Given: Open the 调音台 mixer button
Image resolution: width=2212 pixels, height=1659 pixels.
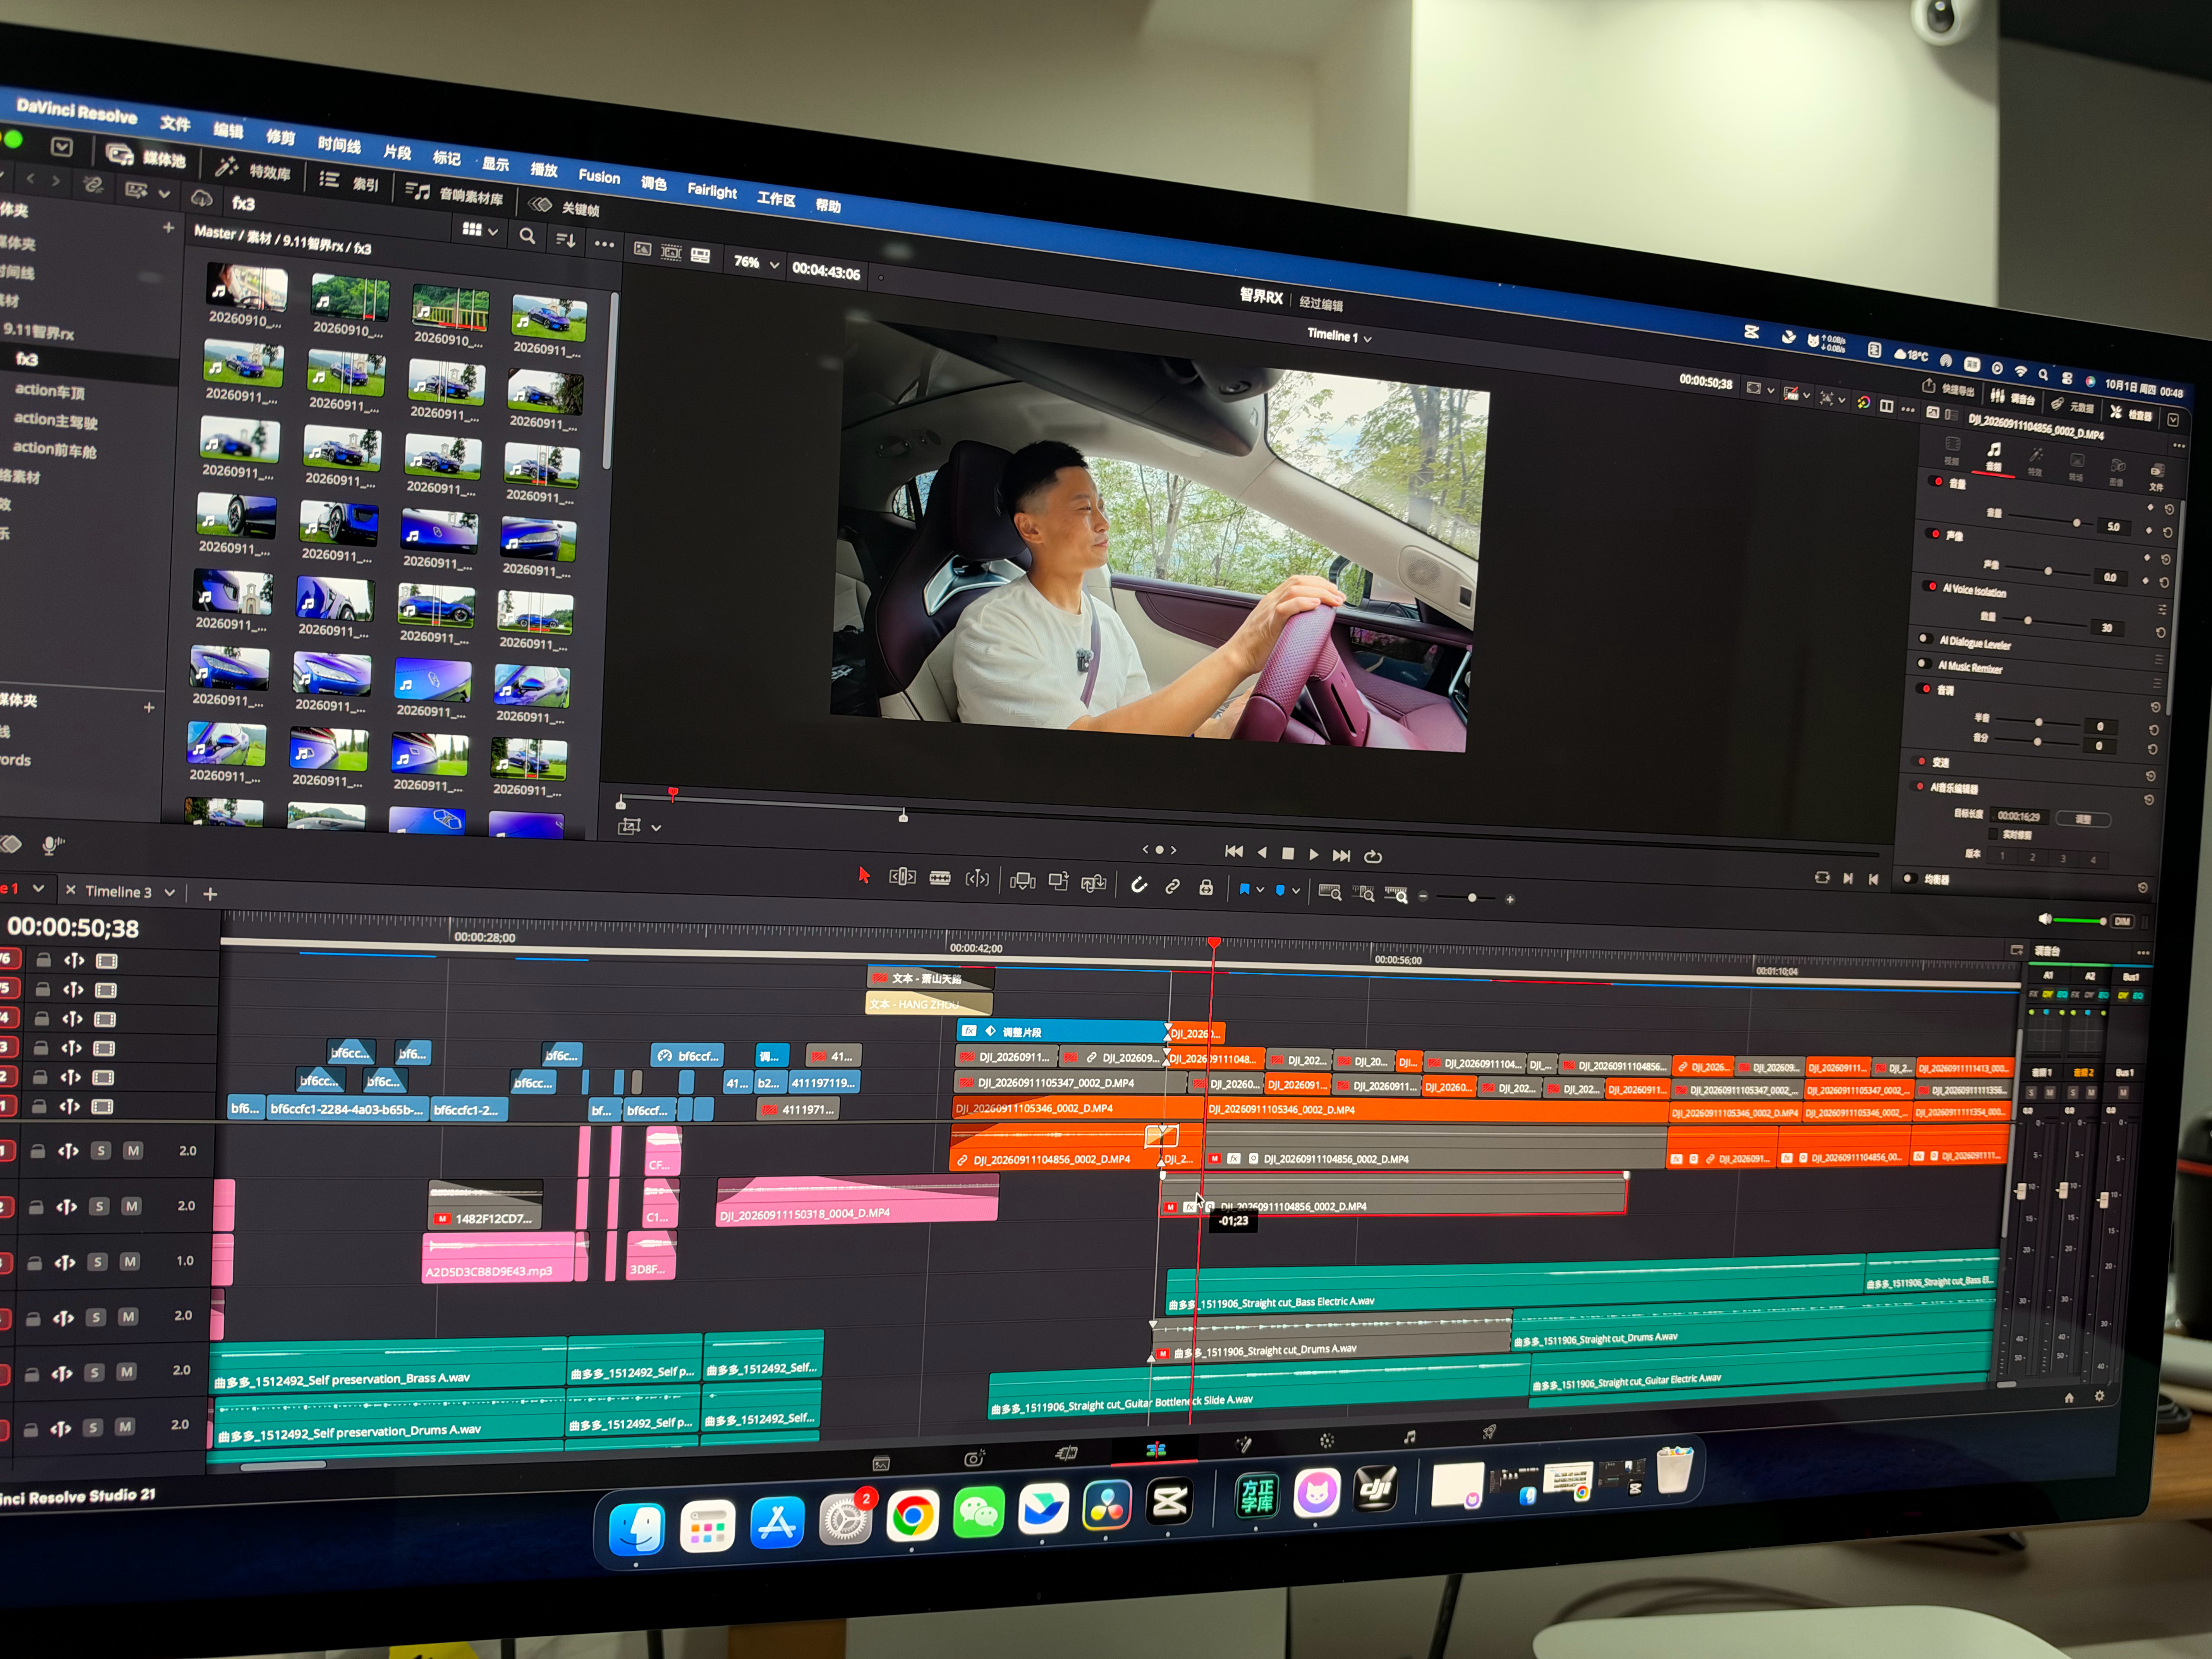Looking at the screenshot, I should [x=2013, y=397].
